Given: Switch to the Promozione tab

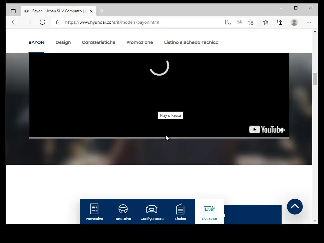Looking at the screenshot, I should 140,42.
